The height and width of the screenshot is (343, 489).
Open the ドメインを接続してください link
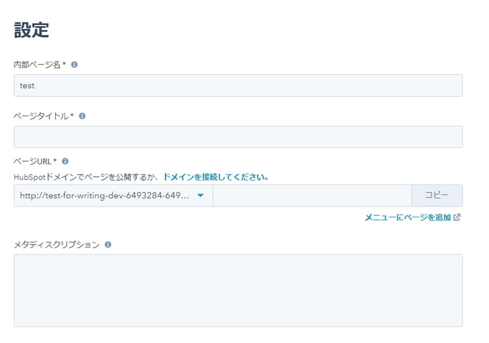pyautogui.click(x=216, y=177)
